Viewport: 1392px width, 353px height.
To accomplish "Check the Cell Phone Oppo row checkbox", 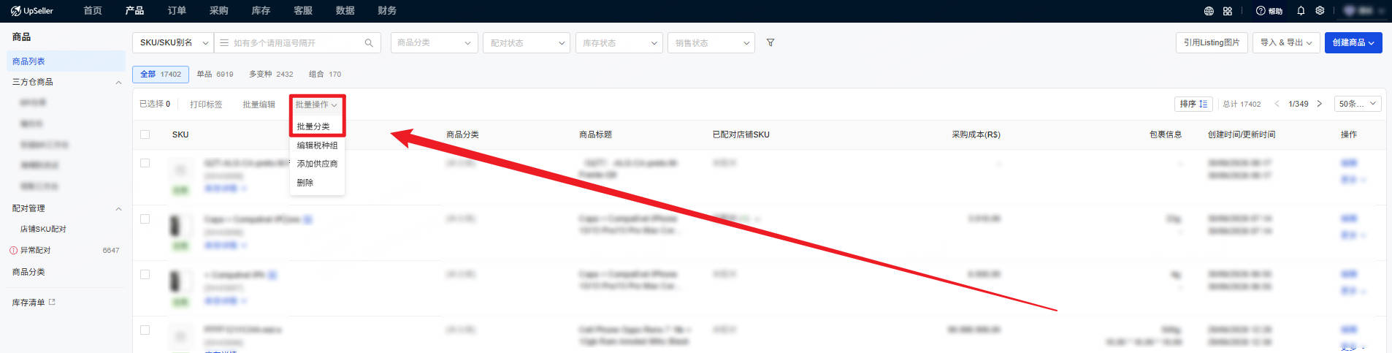I will pyautogui.click(x=145, y=330).
